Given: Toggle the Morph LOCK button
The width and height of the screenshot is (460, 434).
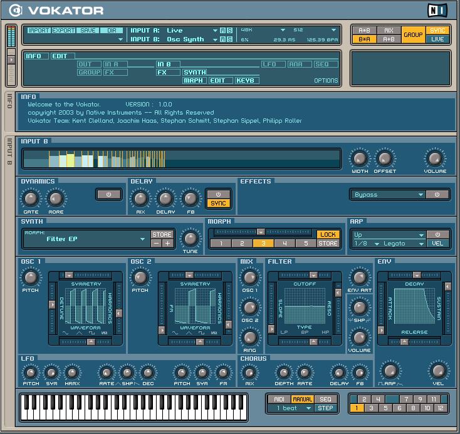Looking at the screenshot, I should coord(328,235).
